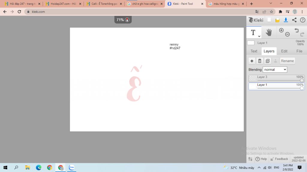
Task: Share the drawing
Action: click(x=294, y=20)
